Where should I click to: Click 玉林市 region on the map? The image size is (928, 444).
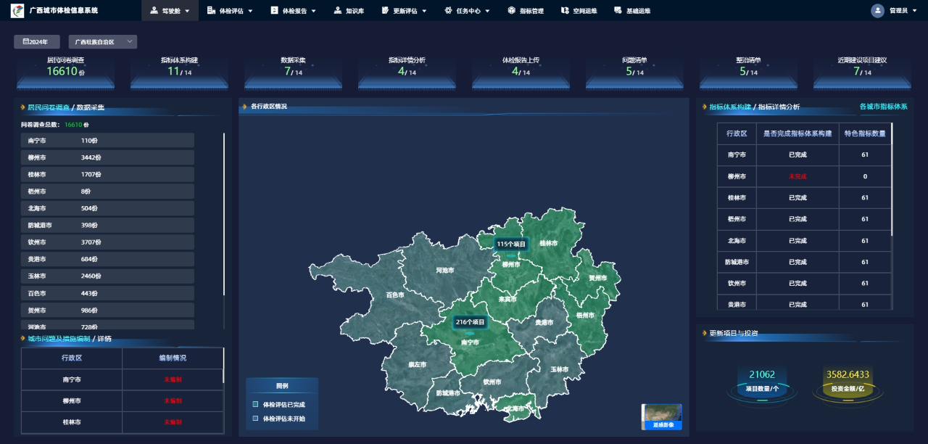pos(559,369)
